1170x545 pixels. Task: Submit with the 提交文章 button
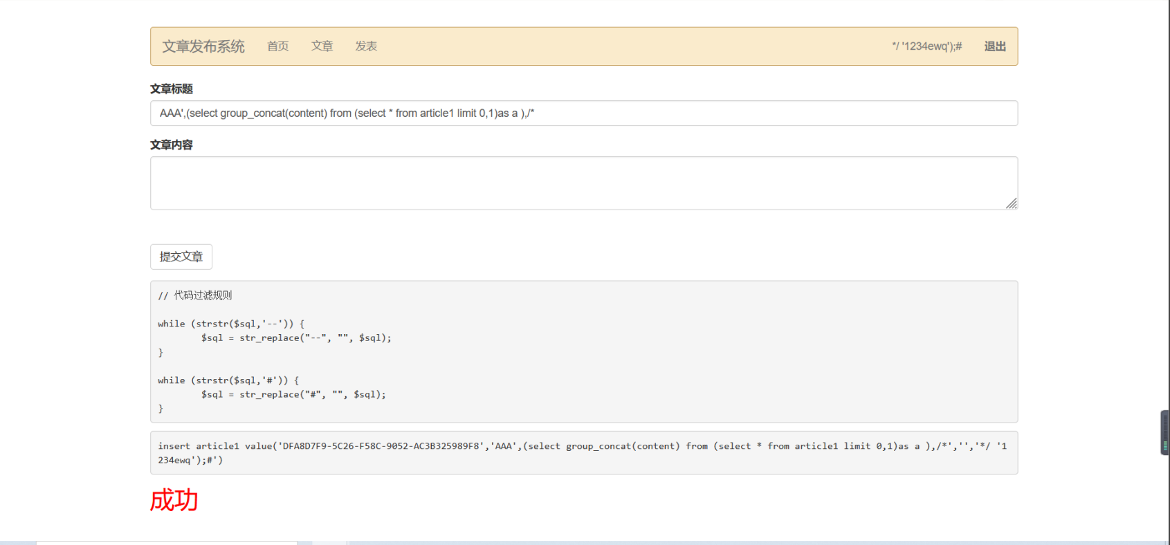(x=181, y=257)
